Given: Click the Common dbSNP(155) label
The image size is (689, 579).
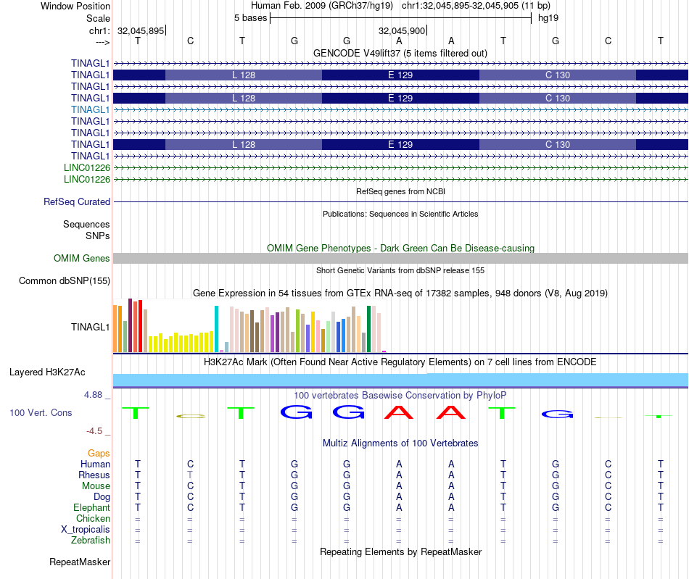Looking at the screenshot, I should click(64, 281).
